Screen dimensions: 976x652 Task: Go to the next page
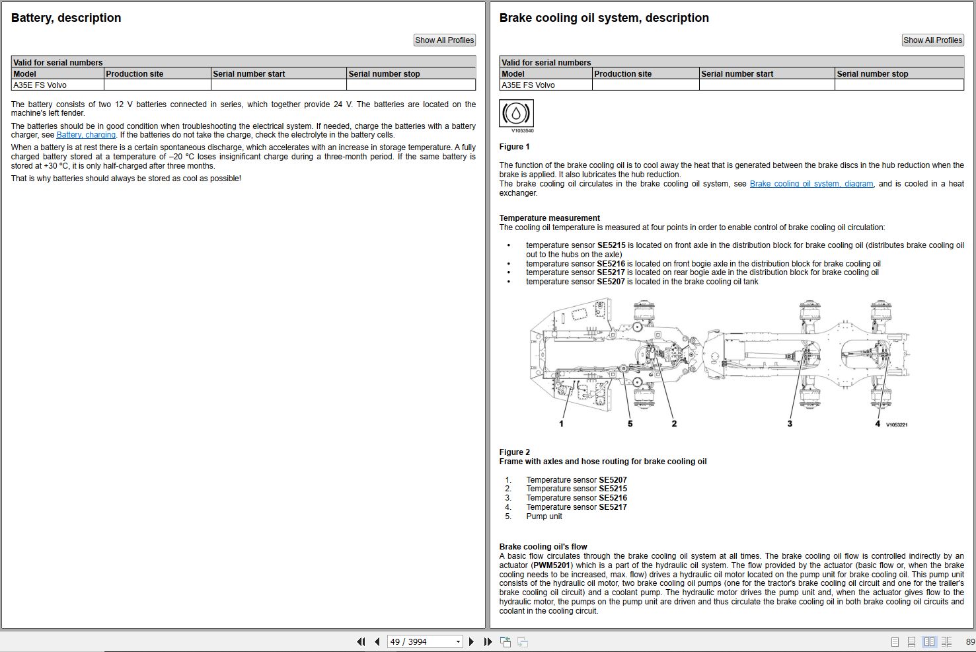pyautogui.click(x=471, y=641)
